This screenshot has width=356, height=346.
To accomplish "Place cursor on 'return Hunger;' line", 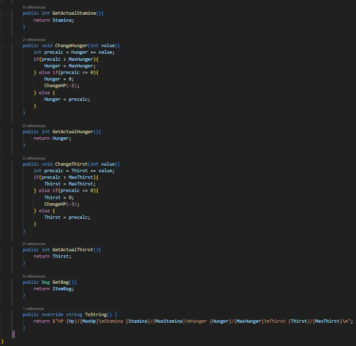I will (52, 138).
